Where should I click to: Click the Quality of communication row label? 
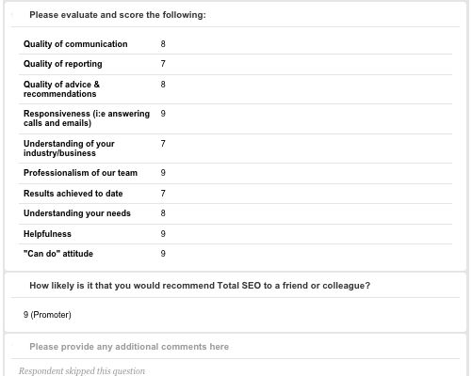click(x=75, y=44)
